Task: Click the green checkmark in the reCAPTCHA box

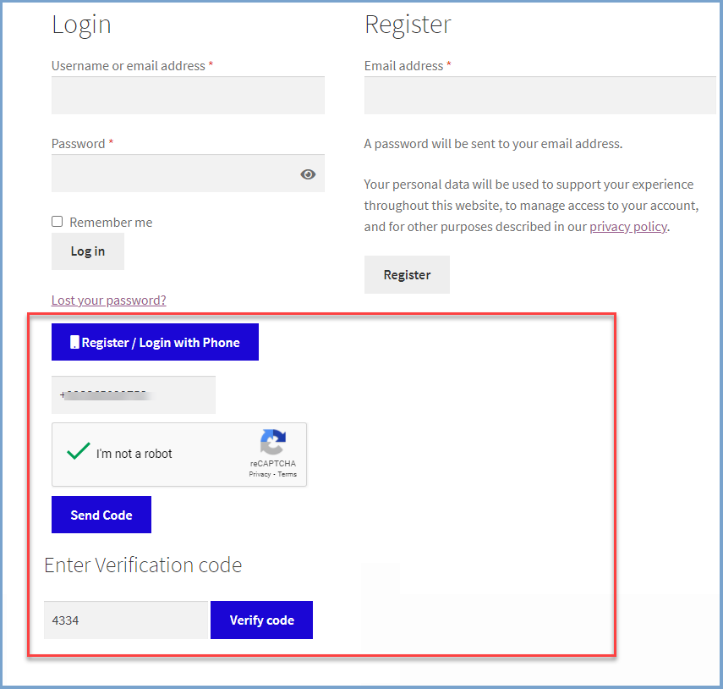Action: pos(78,449)
